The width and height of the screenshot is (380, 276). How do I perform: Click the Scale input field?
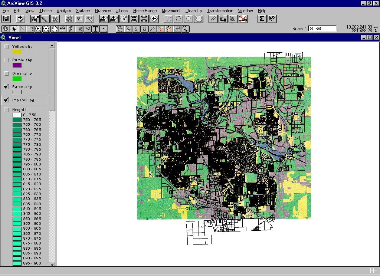(x=322, y=29)
